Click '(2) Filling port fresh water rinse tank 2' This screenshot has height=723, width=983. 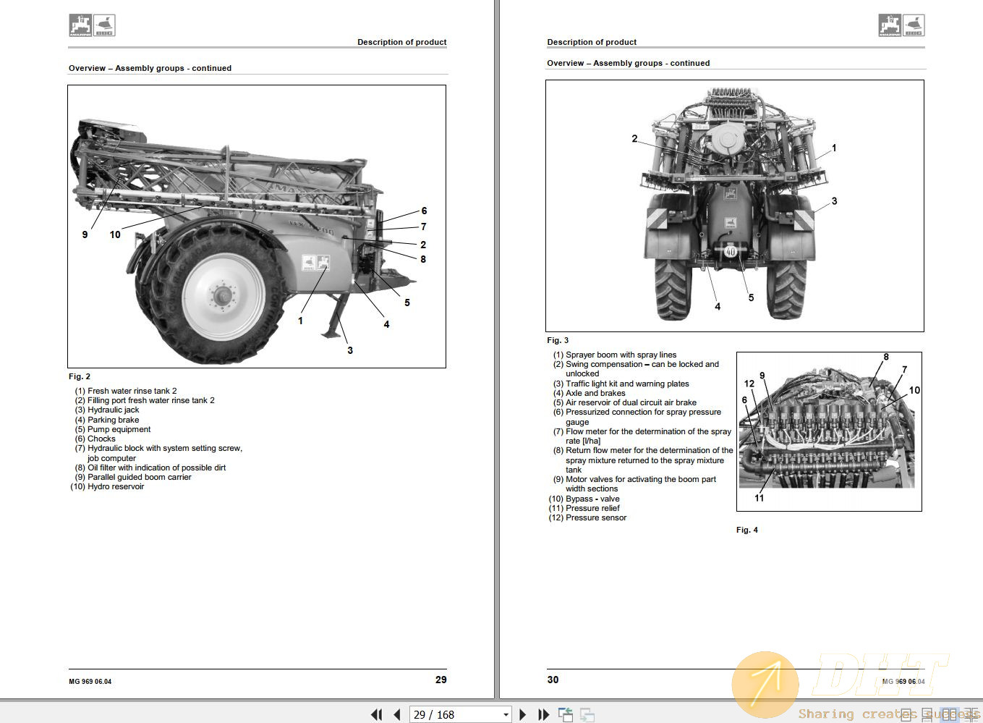tap(145, 400)
